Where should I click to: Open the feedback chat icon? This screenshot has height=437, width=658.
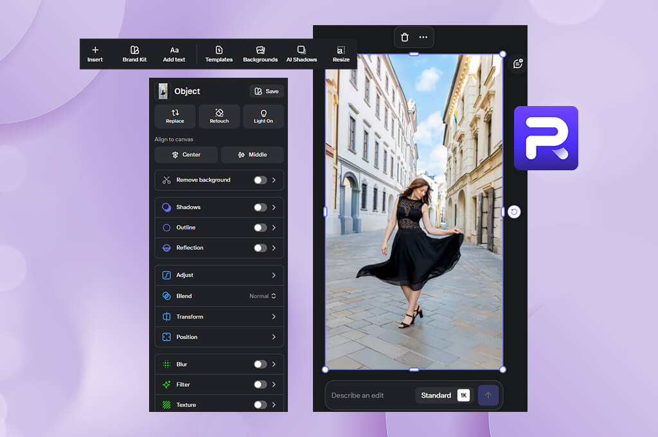point(518,64)
